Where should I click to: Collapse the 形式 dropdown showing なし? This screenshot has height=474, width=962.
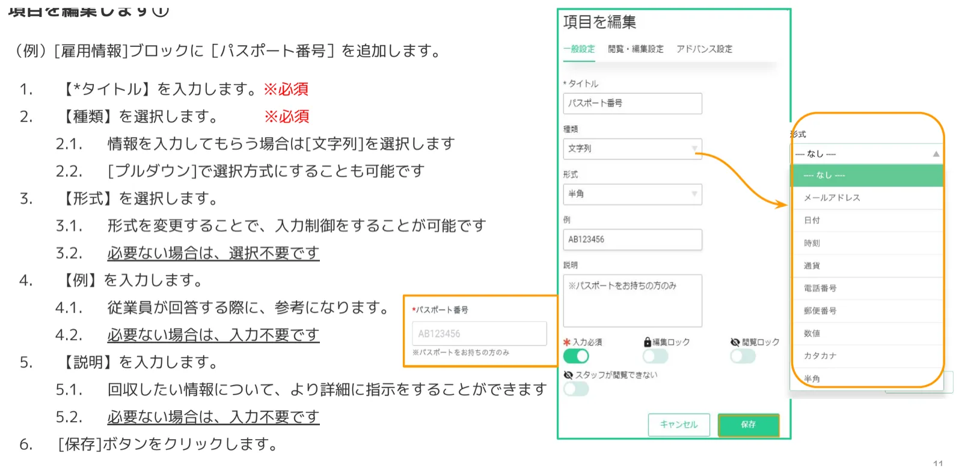tap(866, 154)
